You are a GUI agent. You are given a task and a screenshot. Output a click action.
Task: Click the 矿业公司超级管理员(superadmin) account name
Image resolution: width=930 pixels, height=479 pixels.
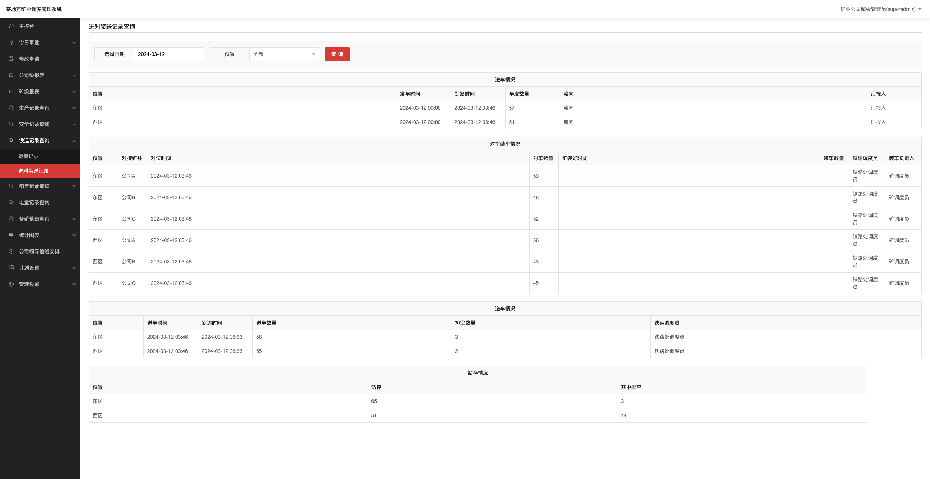coord(878,9)
